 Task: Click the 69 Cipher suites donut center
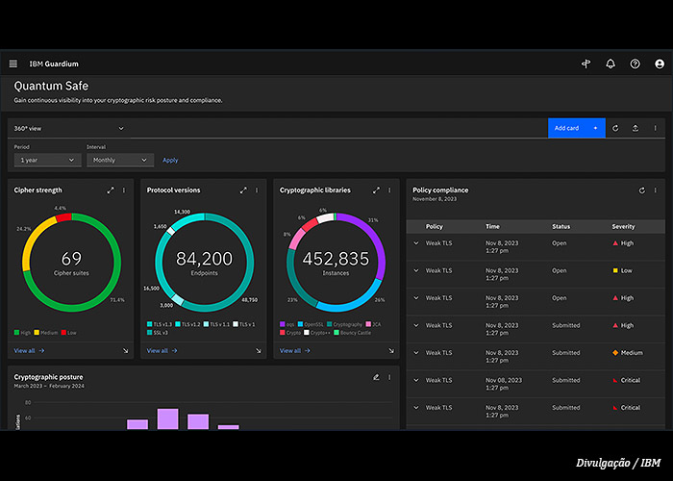pyautogui.click(x=71, y=263)
